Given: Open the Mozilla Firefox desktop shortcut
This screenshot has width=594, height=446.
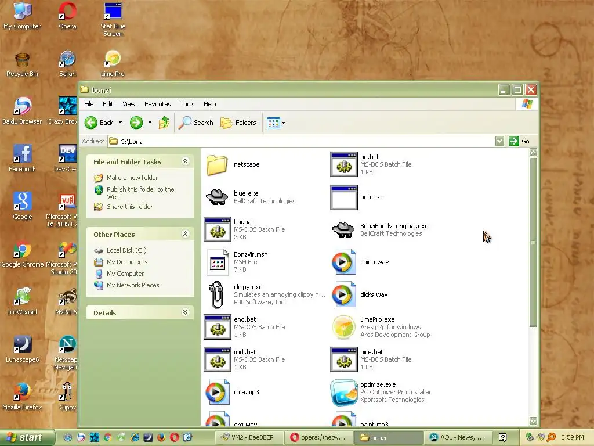Looking at the screenshot, I should [22, 397].
